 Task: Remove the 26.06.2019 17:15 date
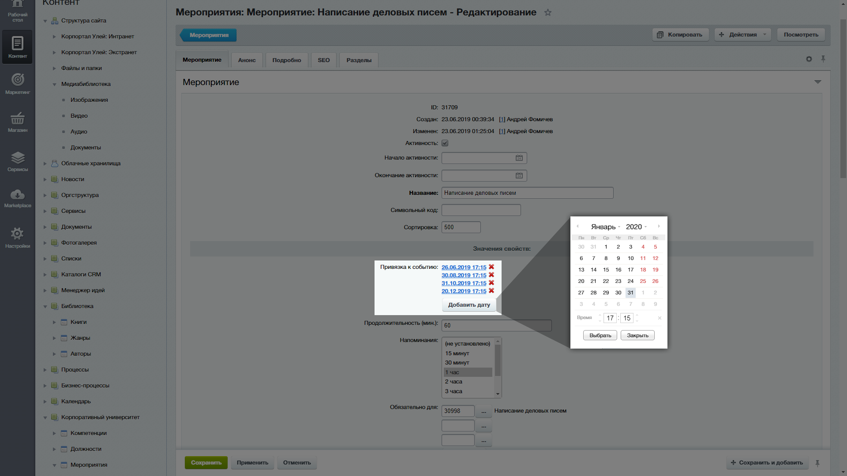tap(491, 267)
